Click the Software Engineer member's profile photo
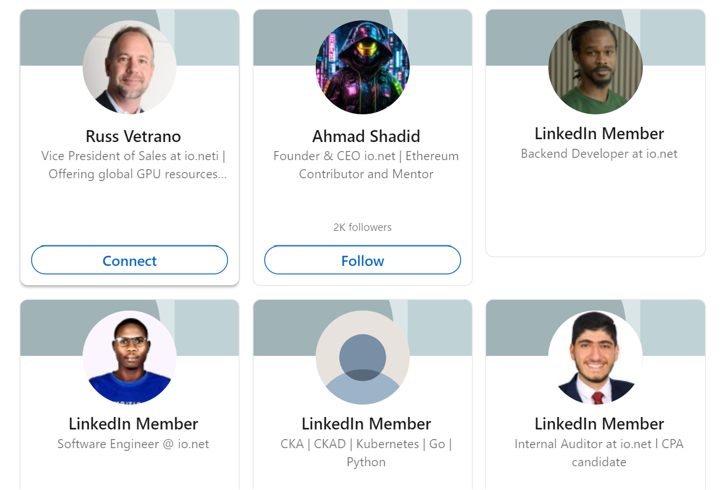The height and width of the screenshot is (490, 722). 130,357
